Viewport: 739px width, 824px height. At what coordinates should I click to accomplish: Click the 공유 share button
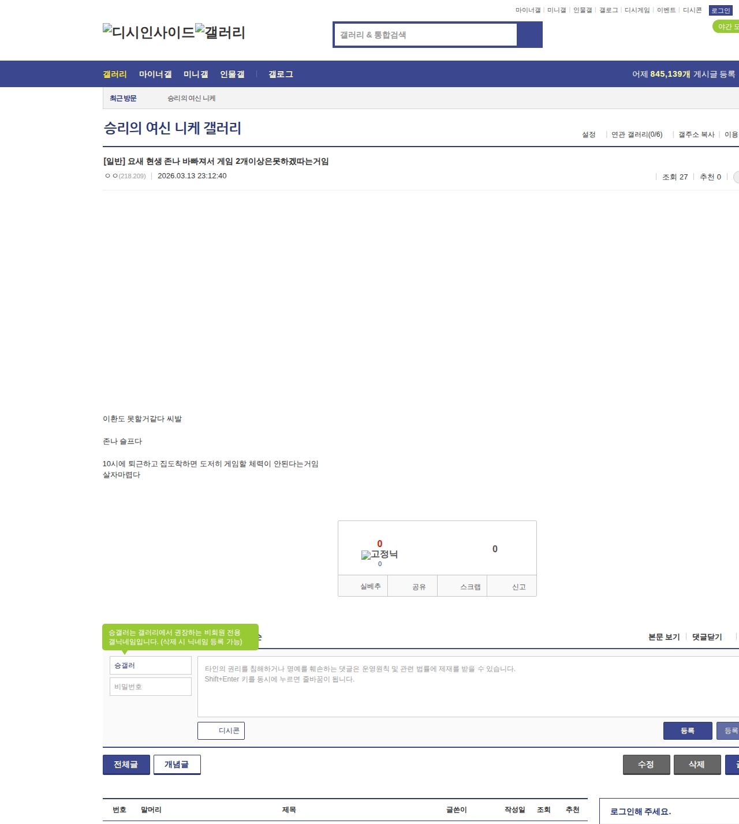coord(413,586)
